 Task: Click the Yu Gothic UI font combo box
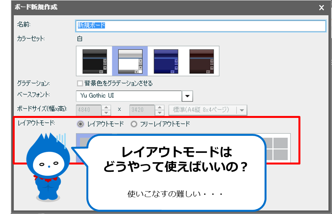coord(129,96)
